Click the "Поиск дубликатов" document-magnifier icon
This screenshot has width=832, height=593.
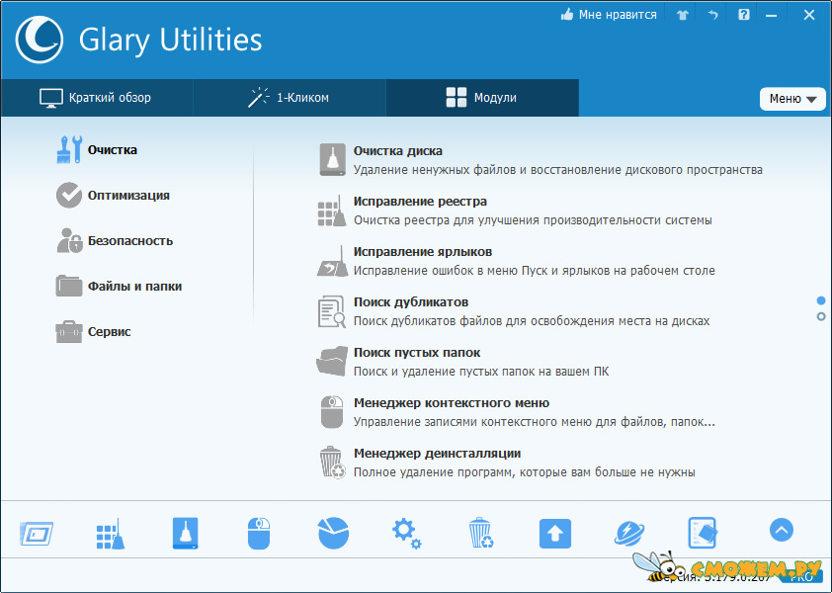click(332, 311)
